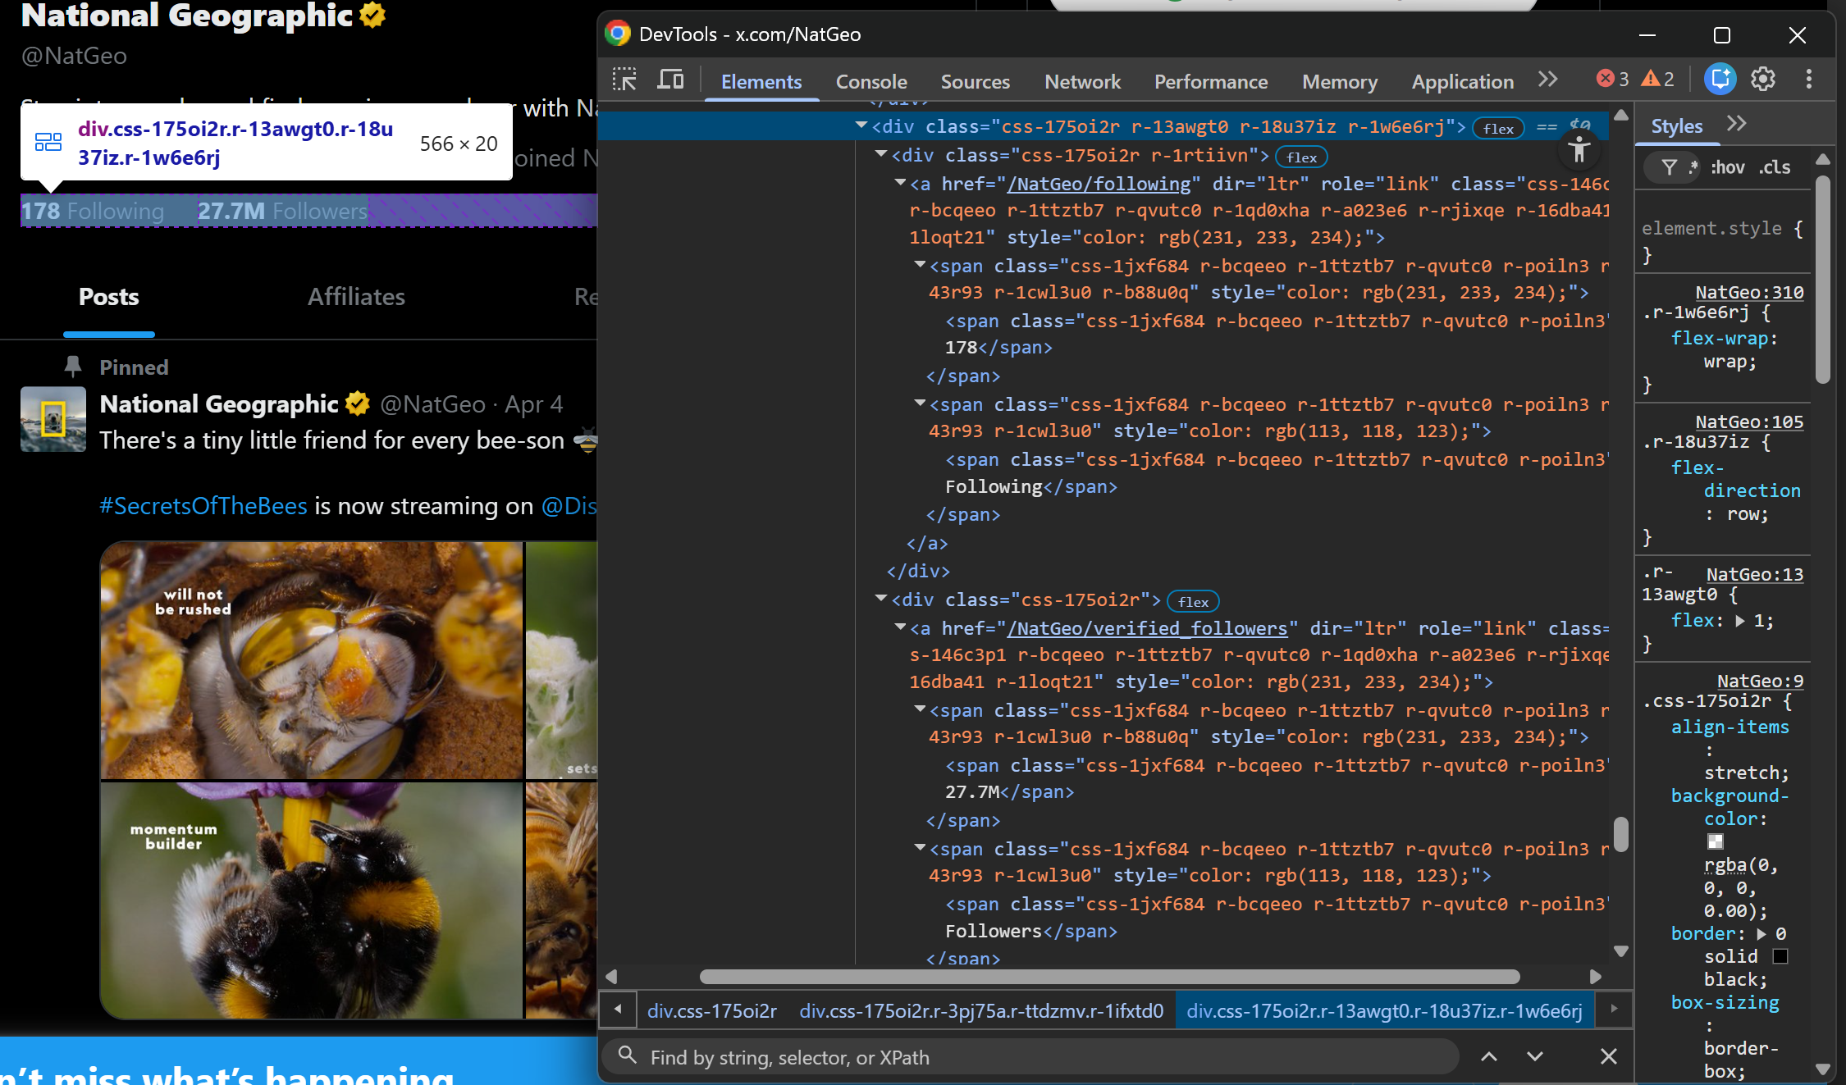Click the element.style rule block
The image size is (1846, 1085).
point(1723,241)
